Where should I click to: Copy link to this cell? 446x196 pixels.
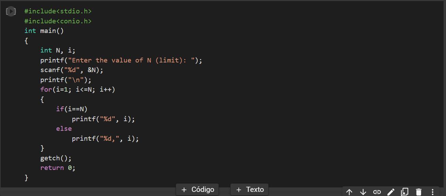click(x=377, y=192)
